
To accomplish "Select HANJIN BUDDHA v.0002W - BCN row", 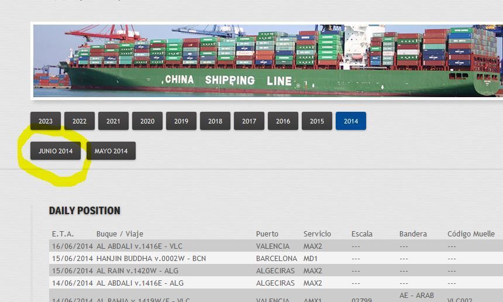I will 276,258.
